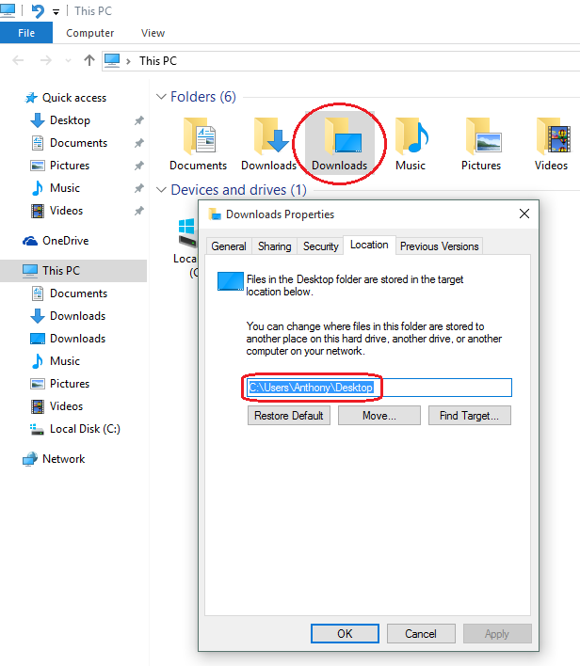
Task: Click the This PC icon in address bar
Action: (x=112, y=61)
